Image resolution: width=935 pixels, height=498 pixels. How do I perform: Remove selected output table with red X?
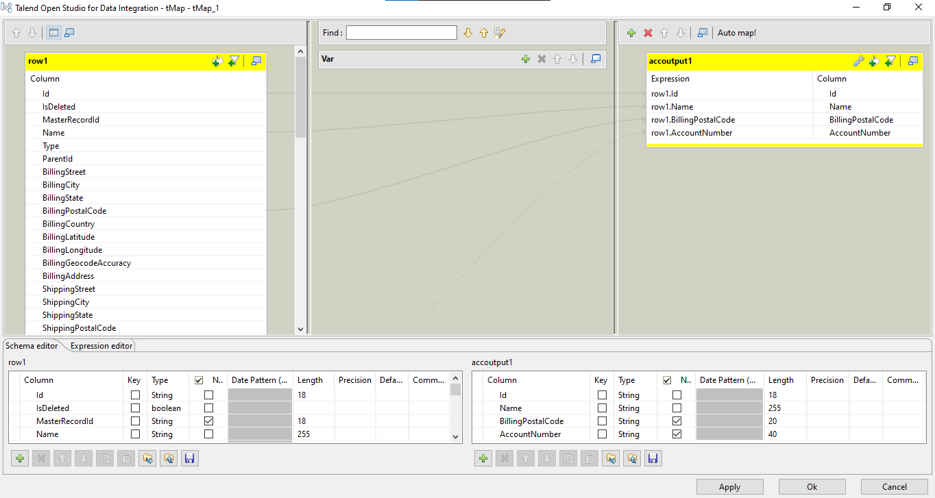(648, 33)
